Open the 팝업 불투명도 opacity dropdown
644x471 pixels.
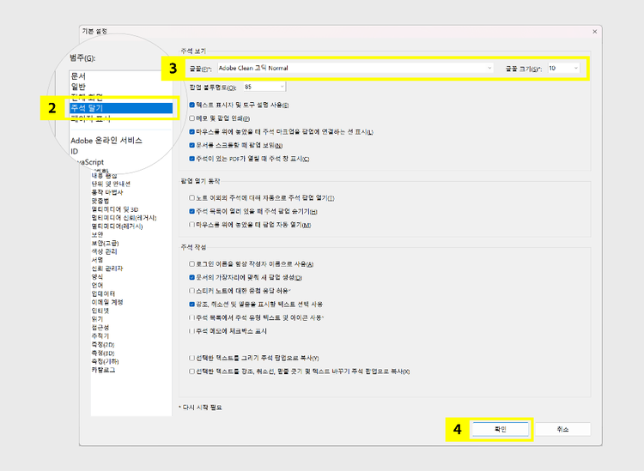(264, 87)
